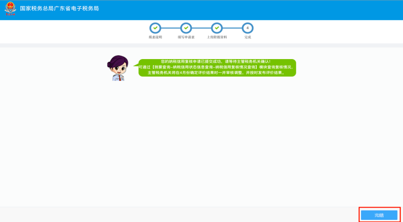Screen dimensions: 403x222
Task: Select the 填写申请表 step checkmark circle
Action: (186, 28)
